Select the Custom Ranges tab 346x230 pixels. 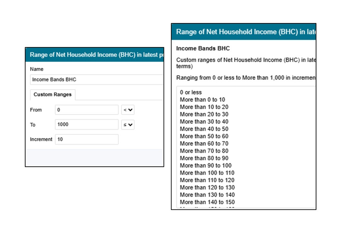tap(53, 95)
